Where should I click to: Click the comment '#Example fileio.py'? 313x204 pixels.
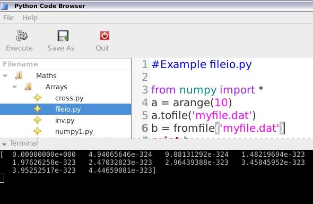pos(202,64)
